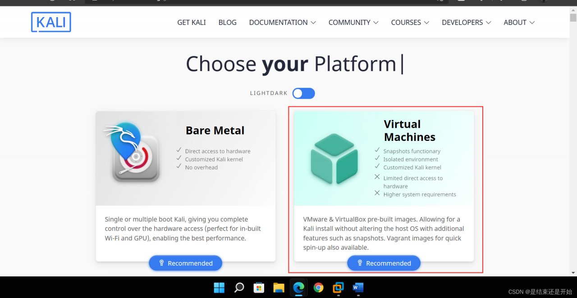
Task: Open Microsoft Word from taskbar
Action: pyautogui.click(x=358, y=287)
